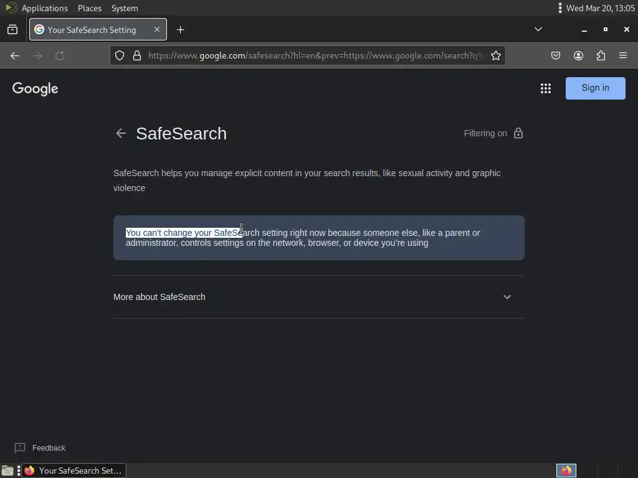The image size is (638, 478).
Task: Open the System menu
Action: tap(125, 8)
